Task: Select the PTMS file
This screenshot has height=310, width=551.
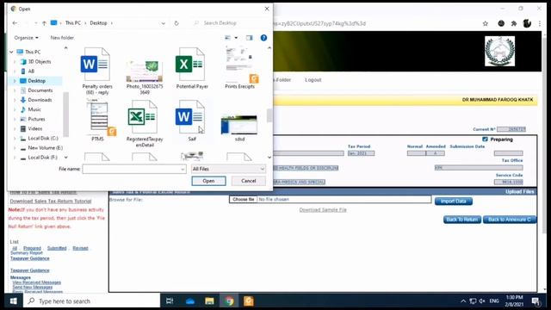Action: click(97, 121)
